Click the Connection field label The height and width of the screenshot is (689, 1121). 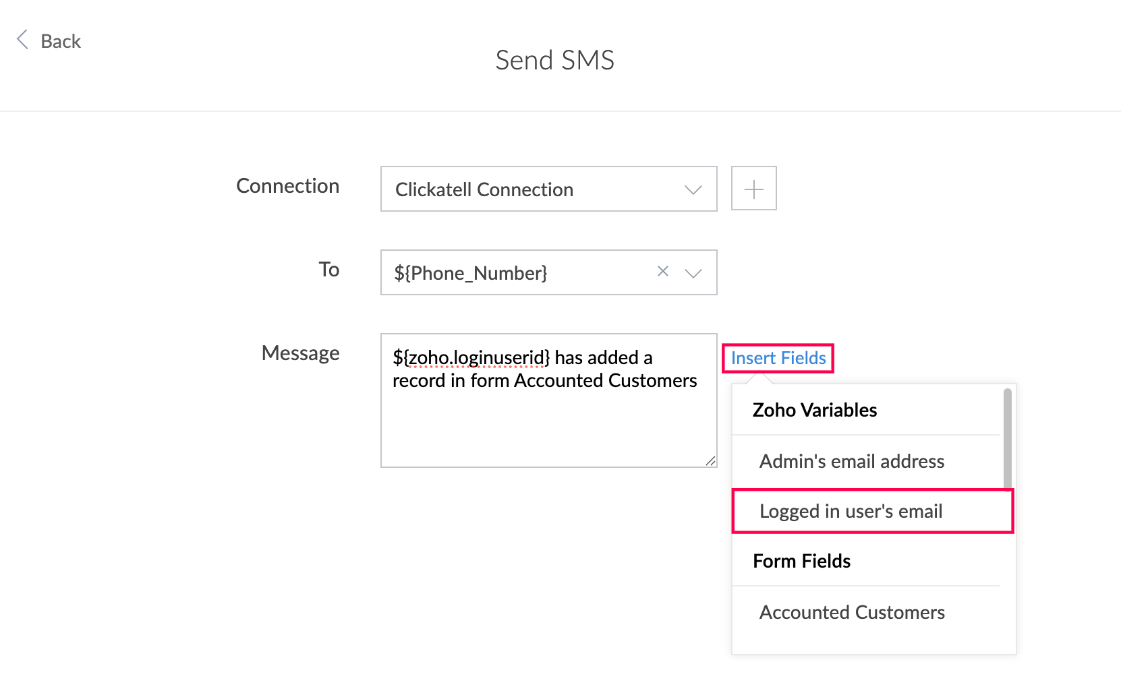point(288,186)
